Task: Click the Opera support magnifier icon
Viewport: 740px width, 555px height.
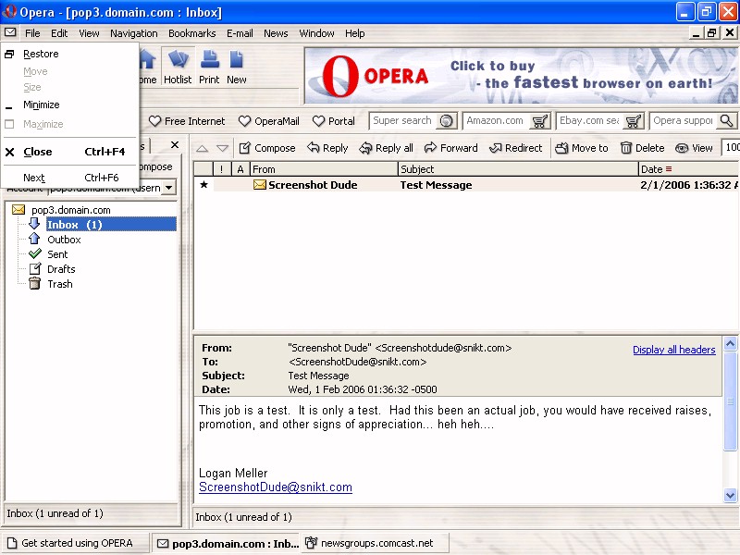Action: tap(726, 121)
